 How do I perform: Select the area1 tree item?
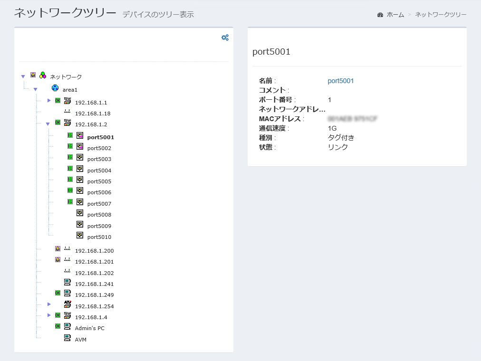point(70,90)
